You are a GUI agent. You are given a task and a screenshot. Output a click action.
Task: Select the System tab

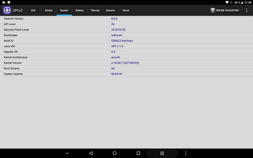coord(64,10)
